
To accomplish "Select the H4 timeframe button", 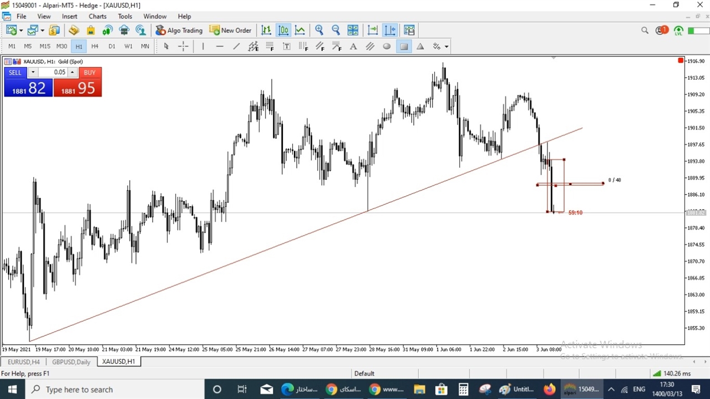I will point(95,47).
